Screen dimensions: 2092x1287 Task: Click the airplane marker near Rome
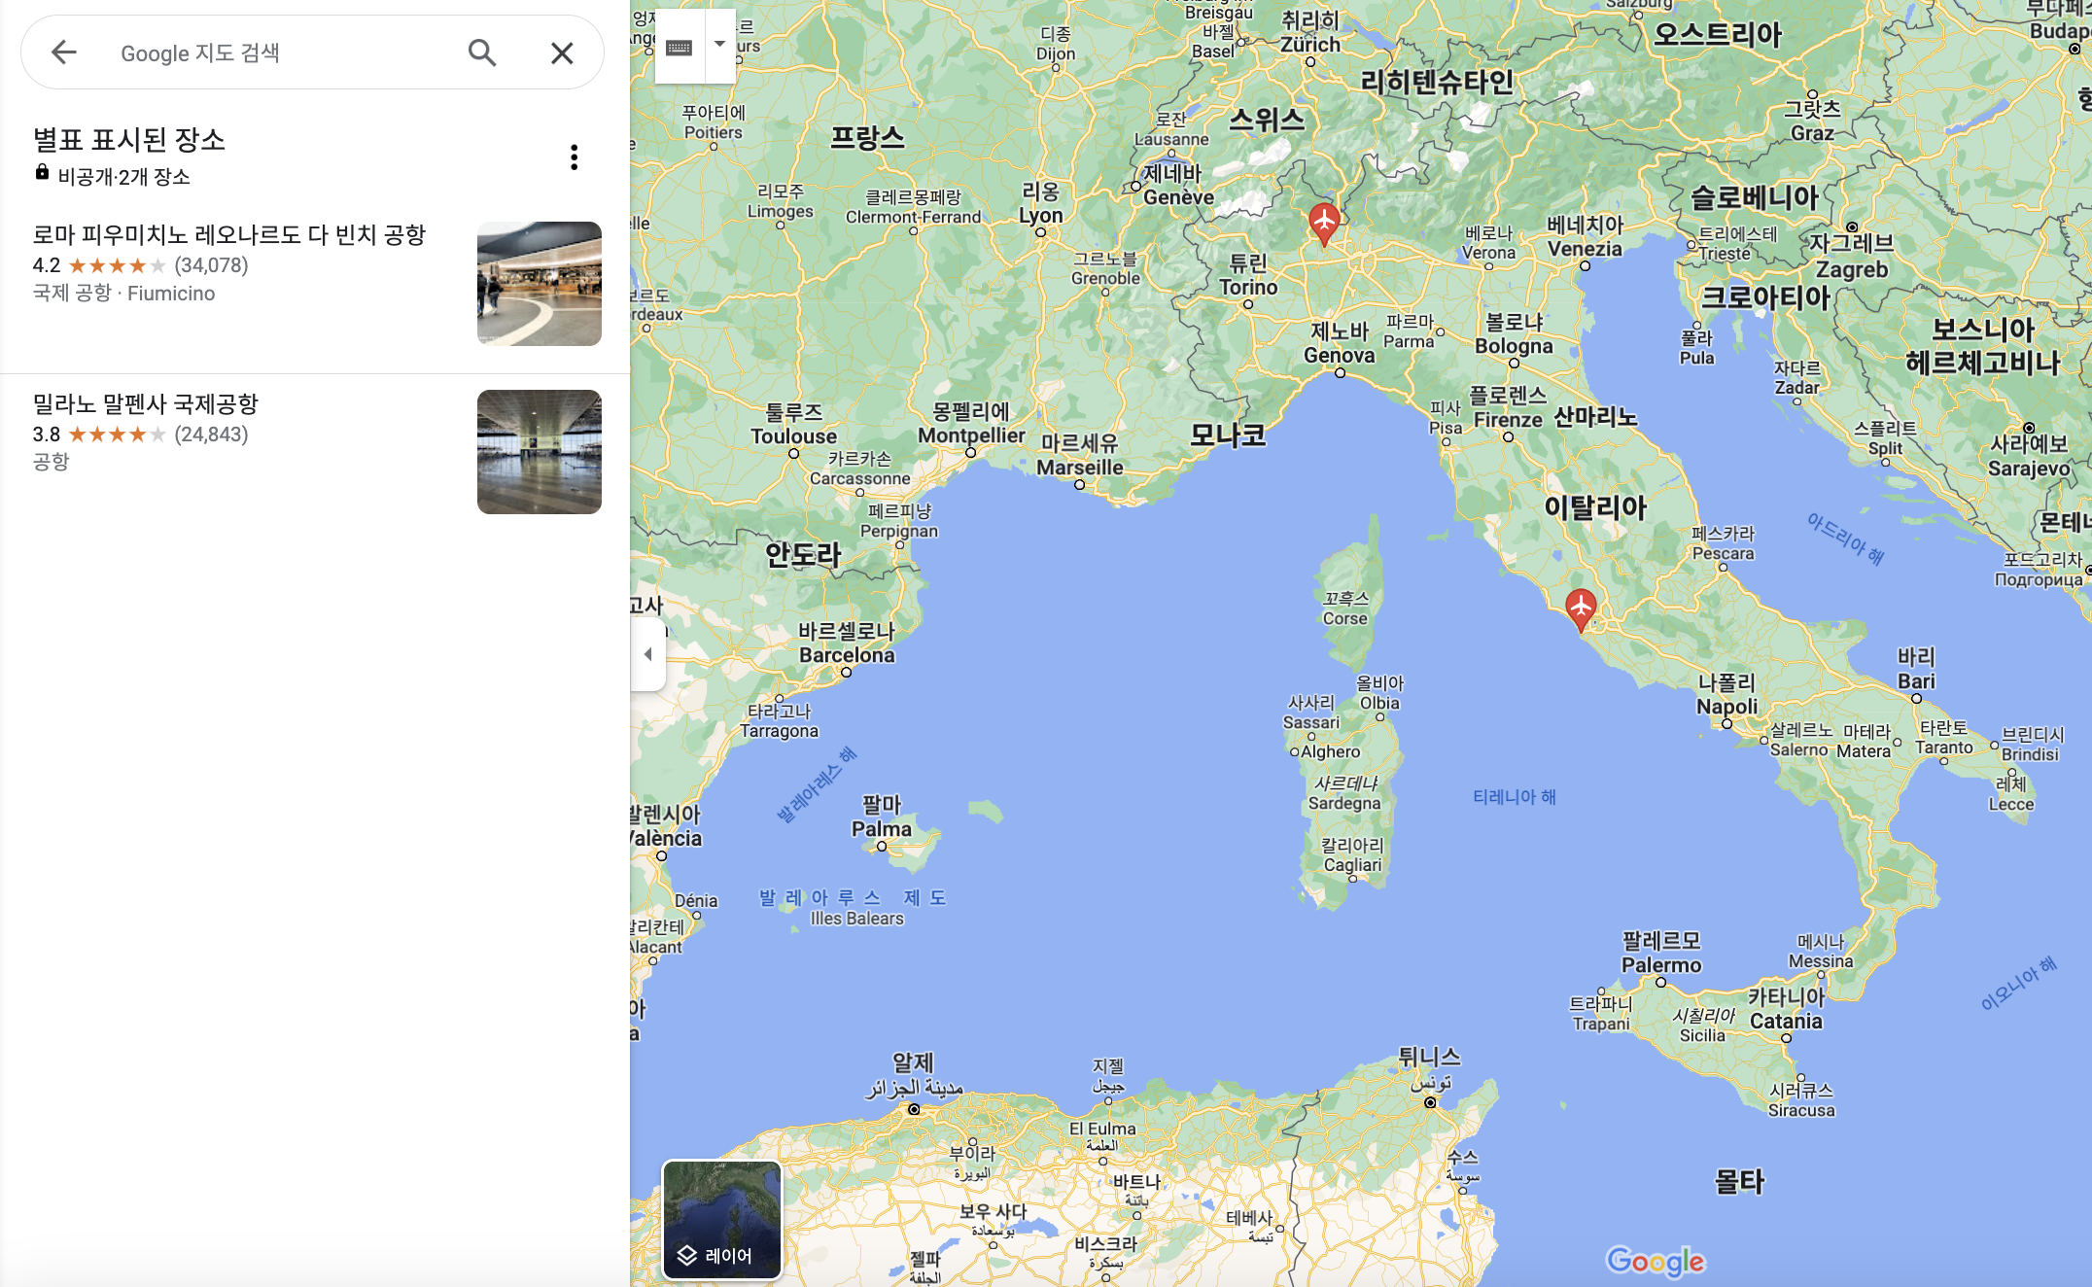point(1581,608)
